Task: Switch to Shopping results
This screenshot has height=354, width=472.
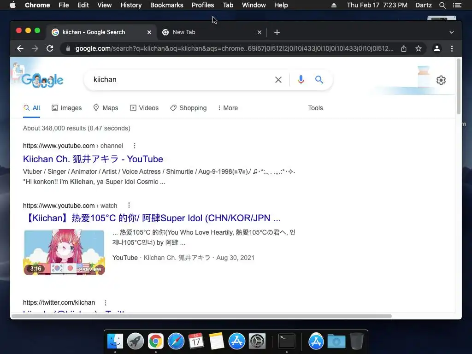Action: (189, 108)
